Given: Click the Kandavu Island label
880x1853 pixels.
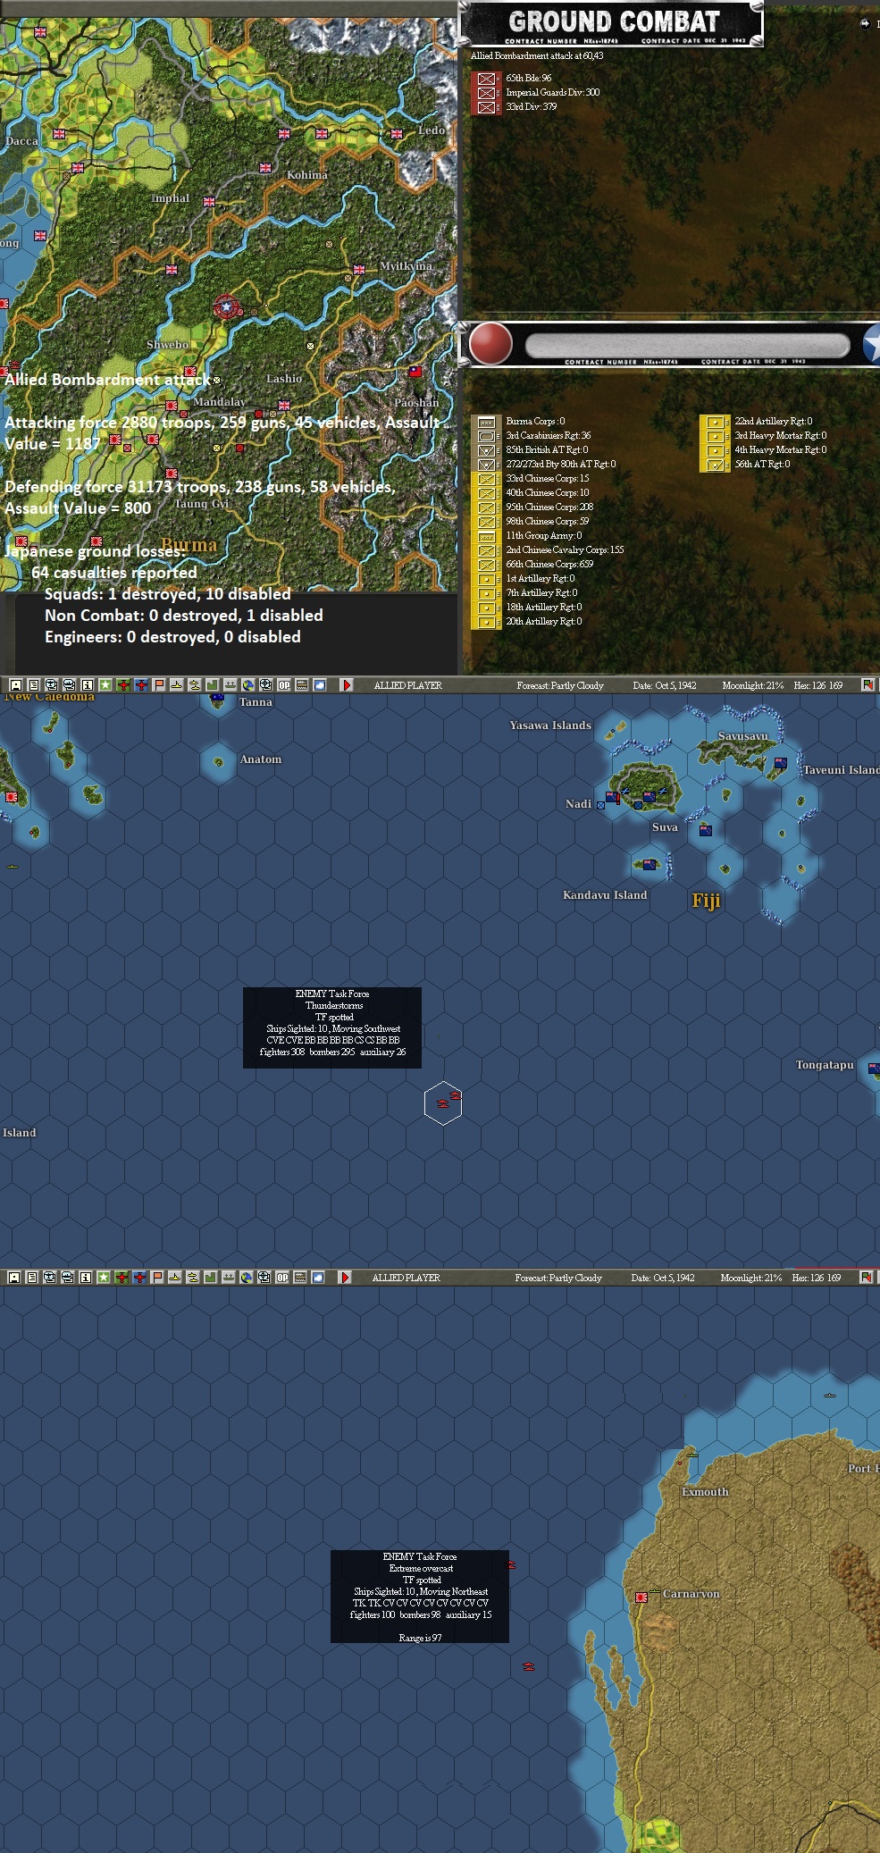Looking at the screenshot, I should pos(605,895).
